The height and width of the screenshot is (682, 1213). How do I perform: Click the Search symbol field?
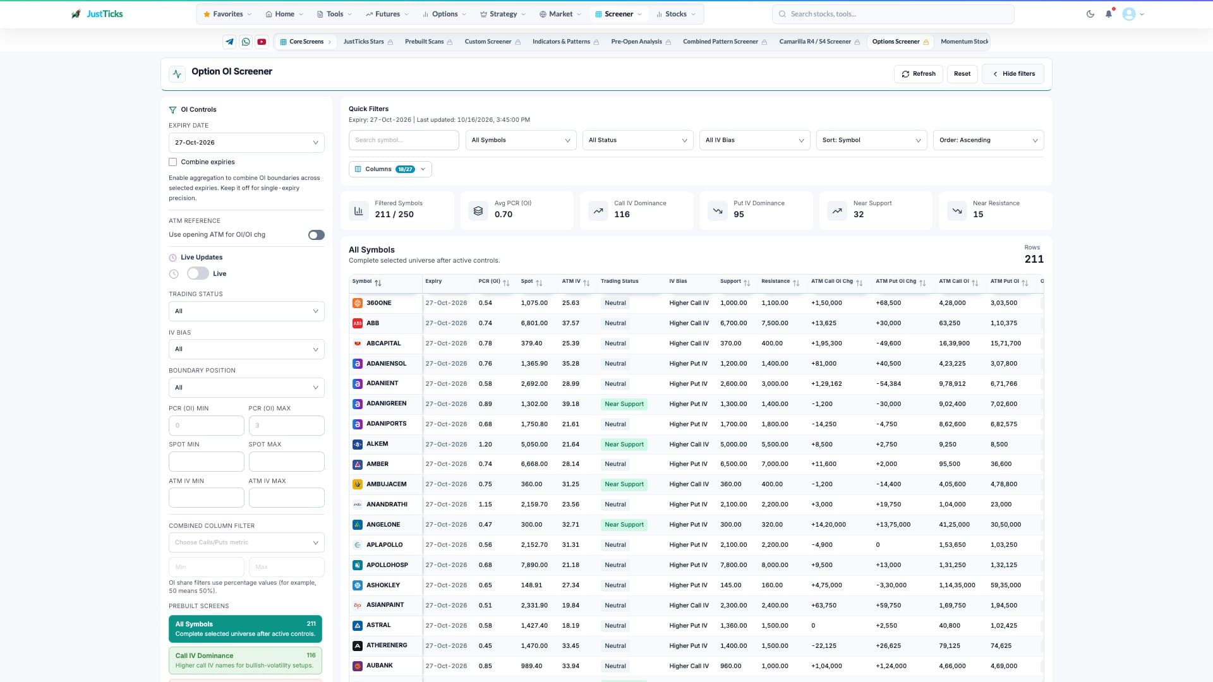[x=404, y=140]
